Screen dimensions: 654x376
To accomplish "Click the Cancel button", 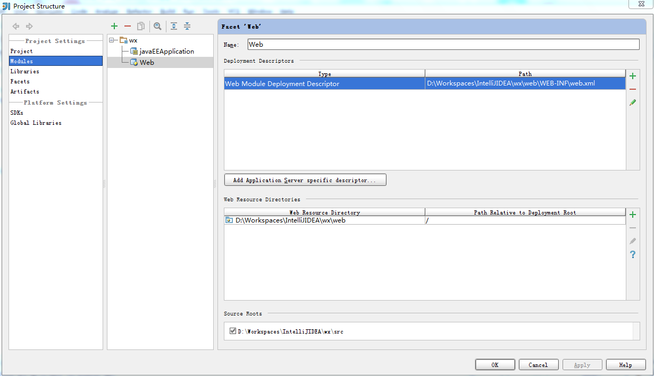I will [x=539, y=365].
